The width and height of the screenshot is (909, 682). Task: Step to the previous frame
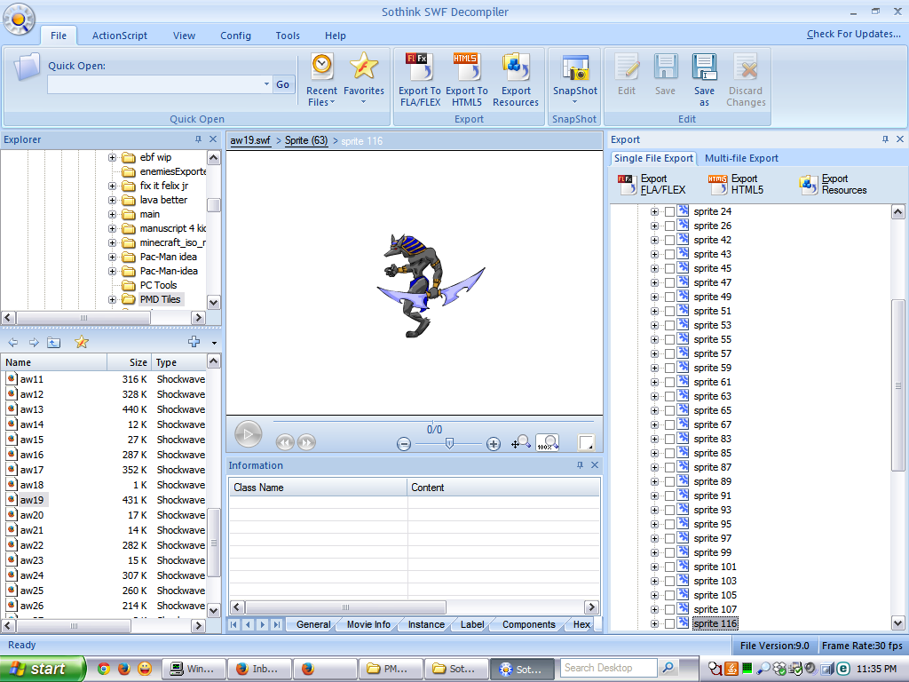(285, 442)
